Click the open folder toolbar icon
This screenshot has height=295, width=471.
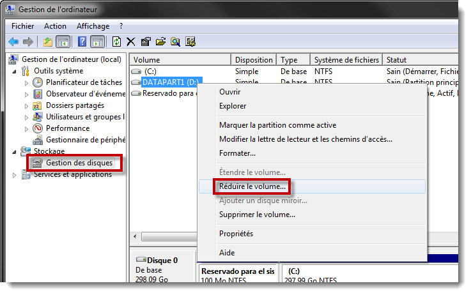click(x=160, y=42)
